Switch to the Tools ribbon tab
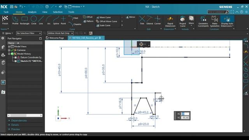 tap(71, 12)
